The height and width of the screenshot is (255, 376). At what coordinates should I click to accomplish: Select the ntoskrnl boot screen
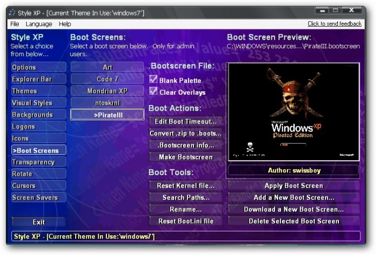click(107, 103)
